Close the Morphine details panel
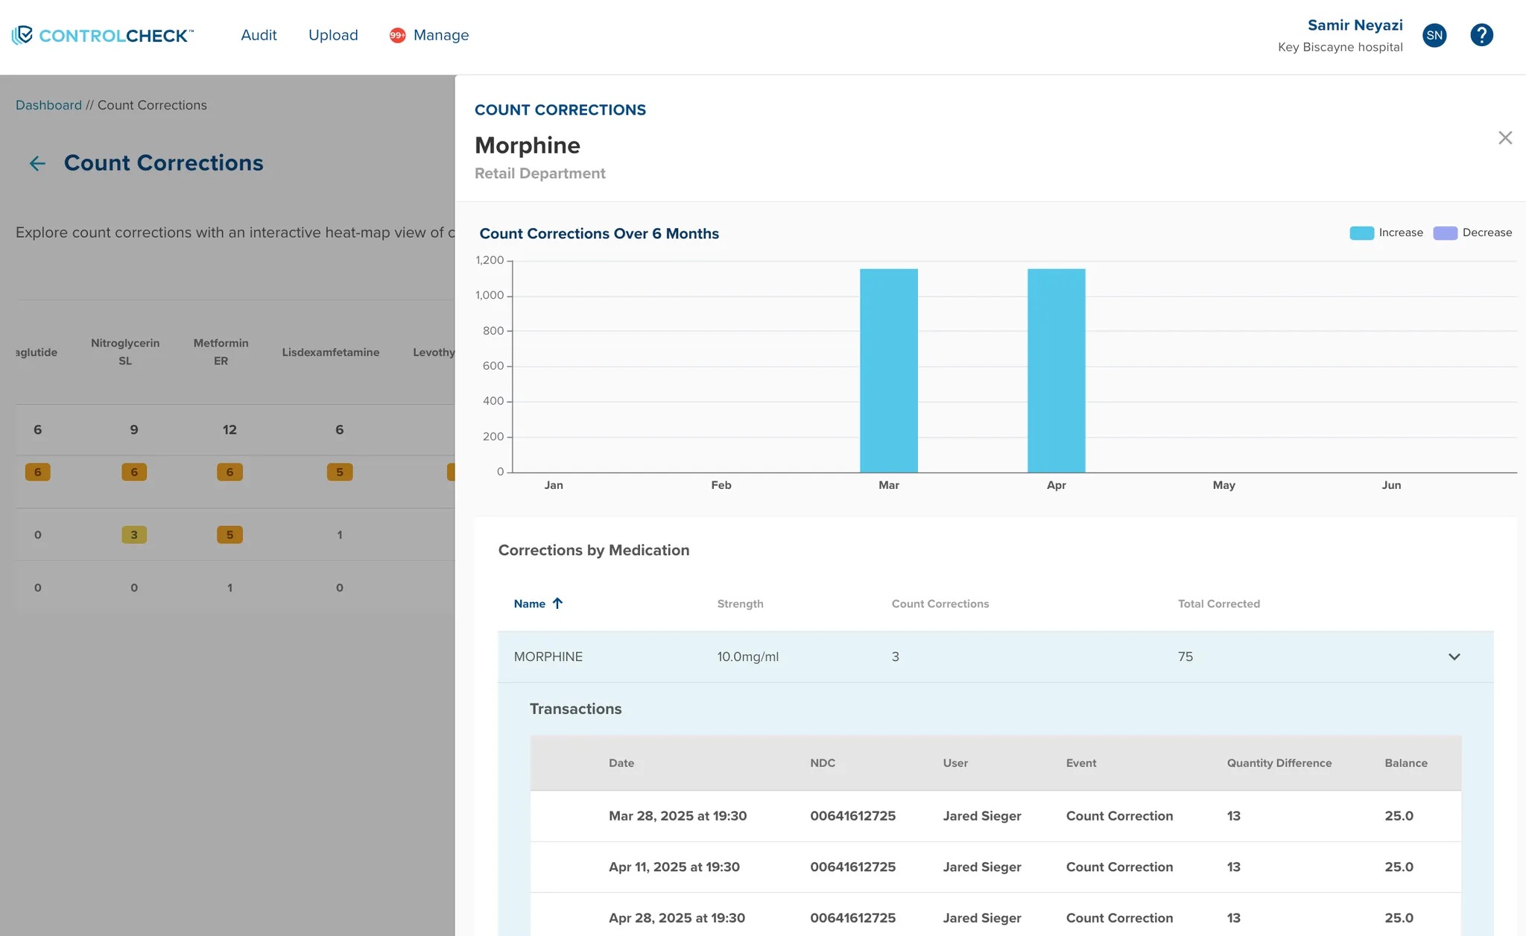Viewport: 1526px width, 936px height. pos(1504,138)
